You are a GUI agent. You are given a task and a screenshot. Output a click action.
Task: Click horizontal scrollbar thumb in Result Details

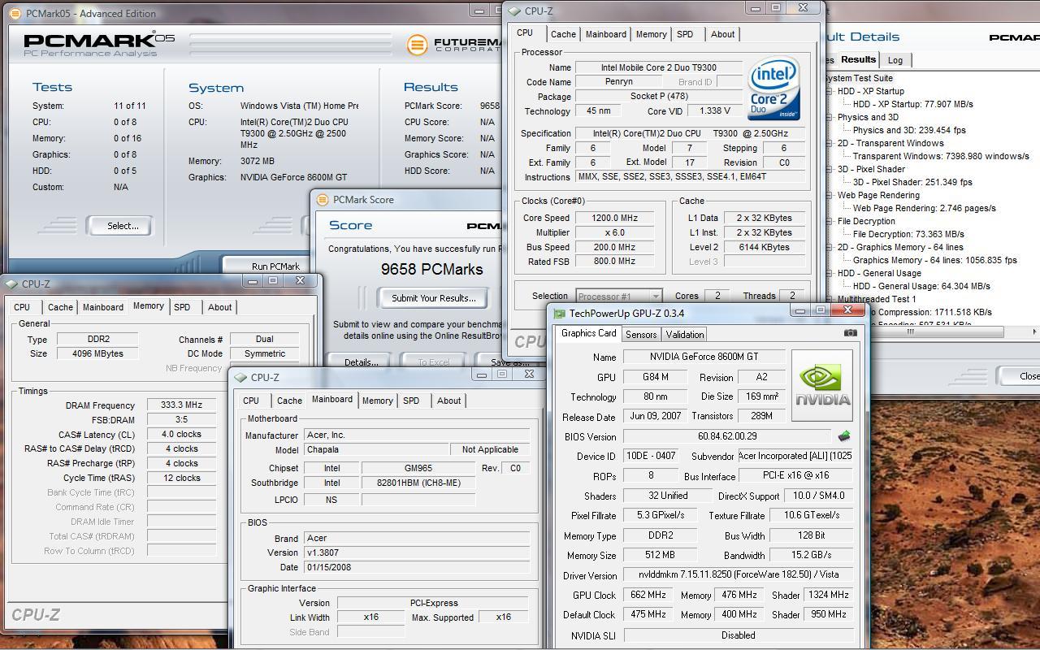tap(910, 331)
